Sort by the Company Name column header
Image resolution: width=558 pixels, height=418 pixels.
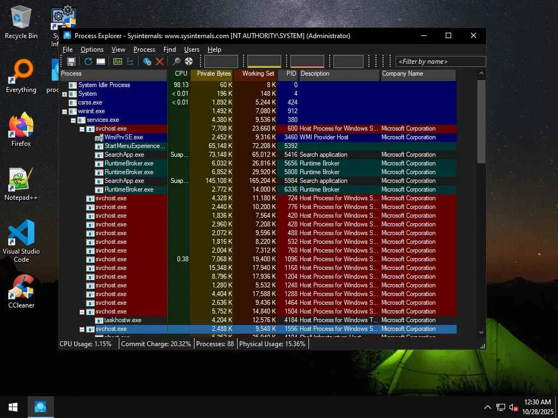click(x=418, y=73)
